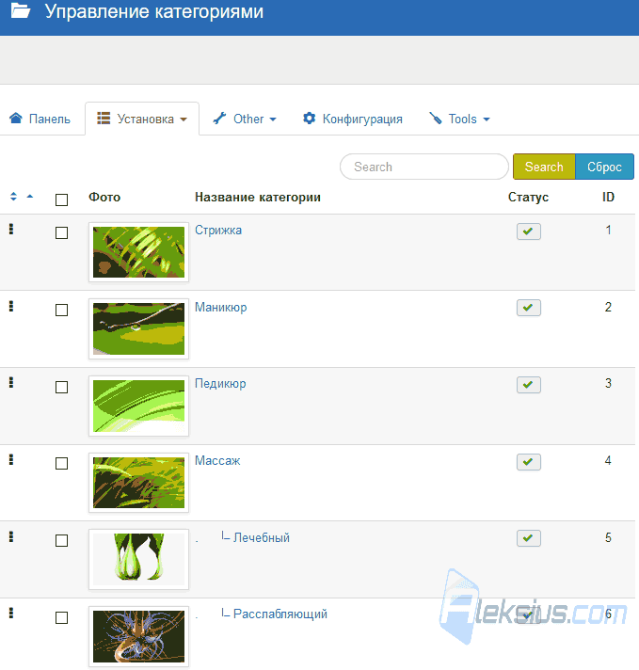The width and height of the screenshot is (639, 670).
Task: Click the drag handle for Педикюр row
Action: tap(11, 382)
